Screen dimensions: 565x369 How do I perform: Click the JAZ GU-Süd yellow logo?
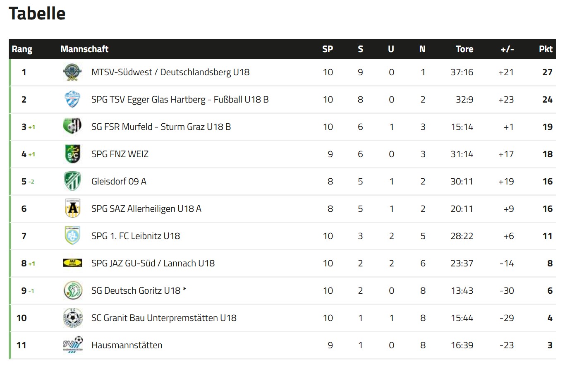click(x=72, y=263)
